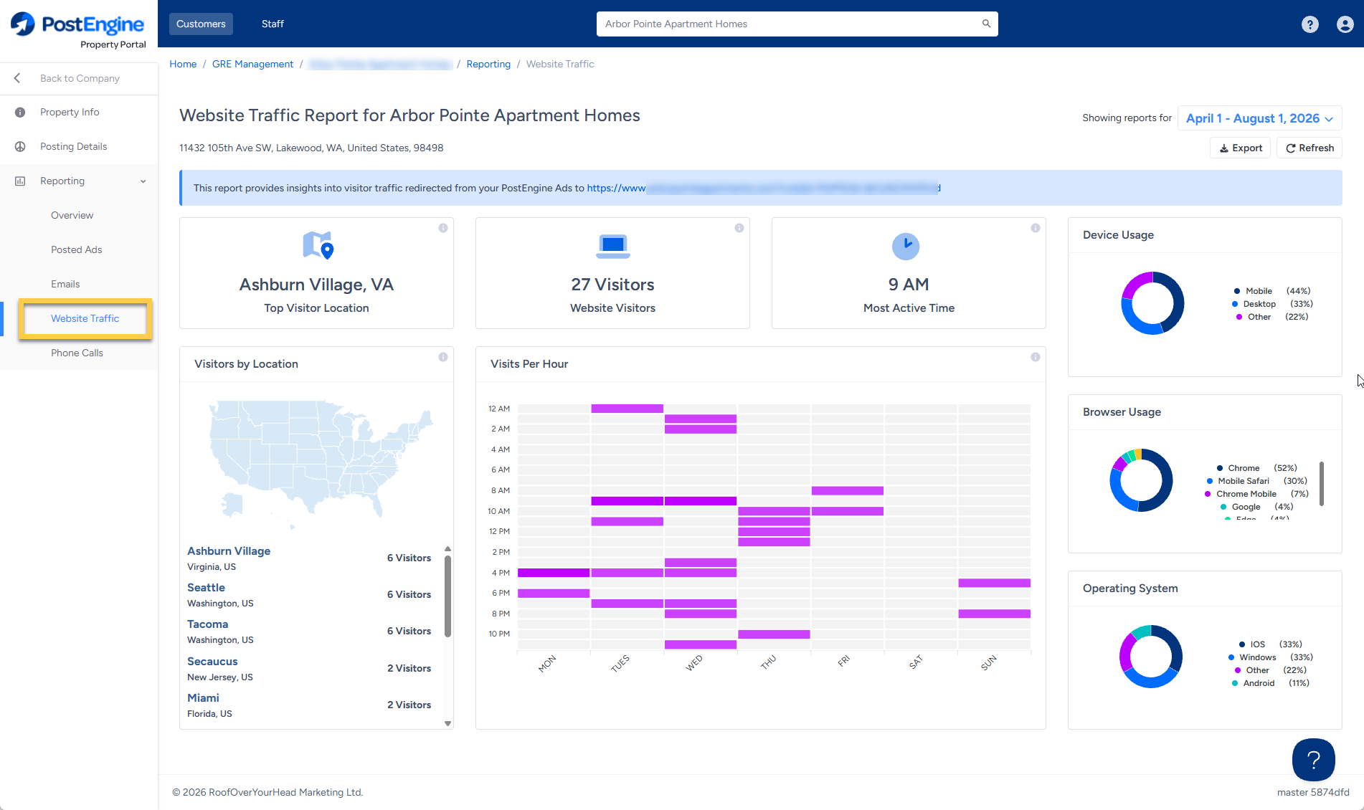Click info icon on Most Active Time card
1364x810 pixels.
(x=1036, y=228)
